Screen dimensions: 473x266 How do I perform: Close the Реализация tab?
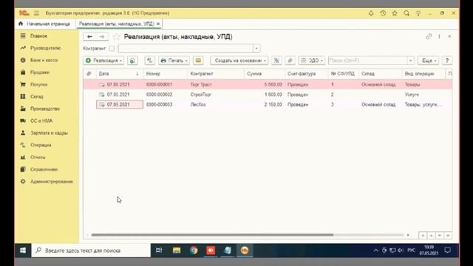(158, 24)
